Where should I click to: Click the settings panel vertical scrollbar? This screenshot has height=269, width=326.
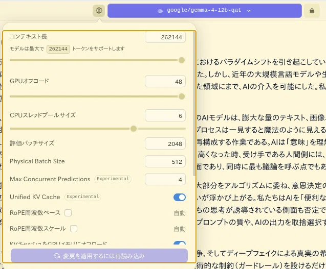(x=194, y=104)
